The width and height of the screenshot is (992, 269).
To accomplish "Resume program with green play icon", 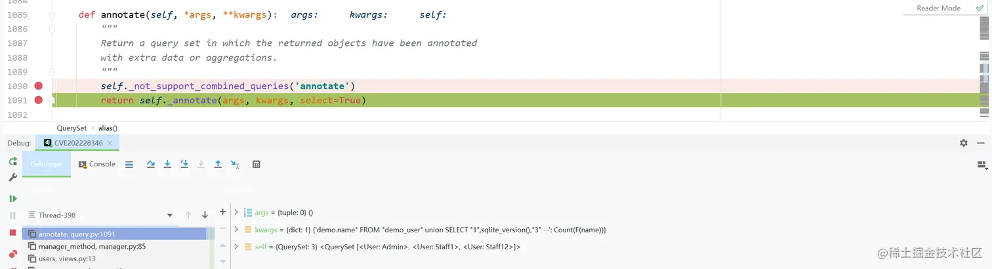I will click(13, 198).
